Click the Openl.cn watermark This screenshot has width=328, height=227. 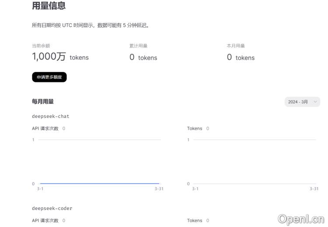click(x=301, y=219)
